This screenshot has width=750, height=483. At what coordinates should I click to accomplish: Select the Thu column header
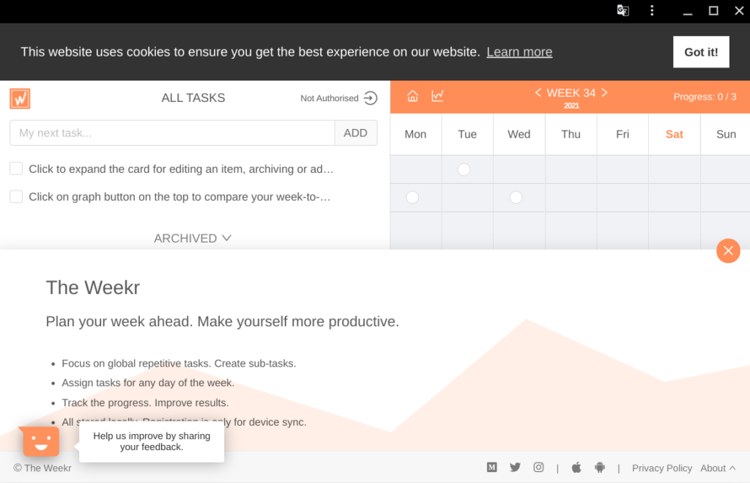tap(571, 135)
